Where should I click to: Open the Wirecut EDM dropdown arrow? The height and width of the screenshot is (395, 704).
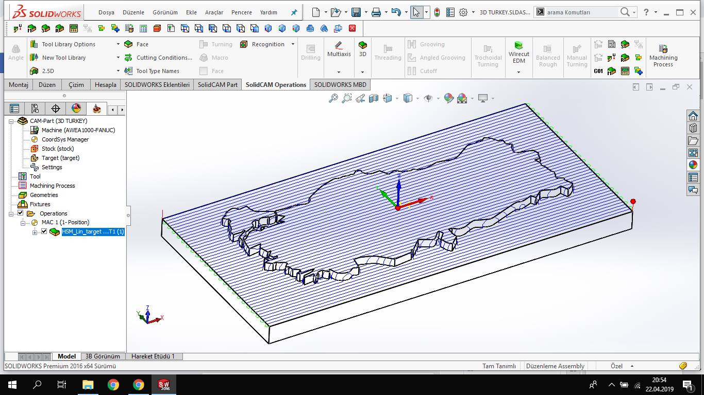point(519,72)
